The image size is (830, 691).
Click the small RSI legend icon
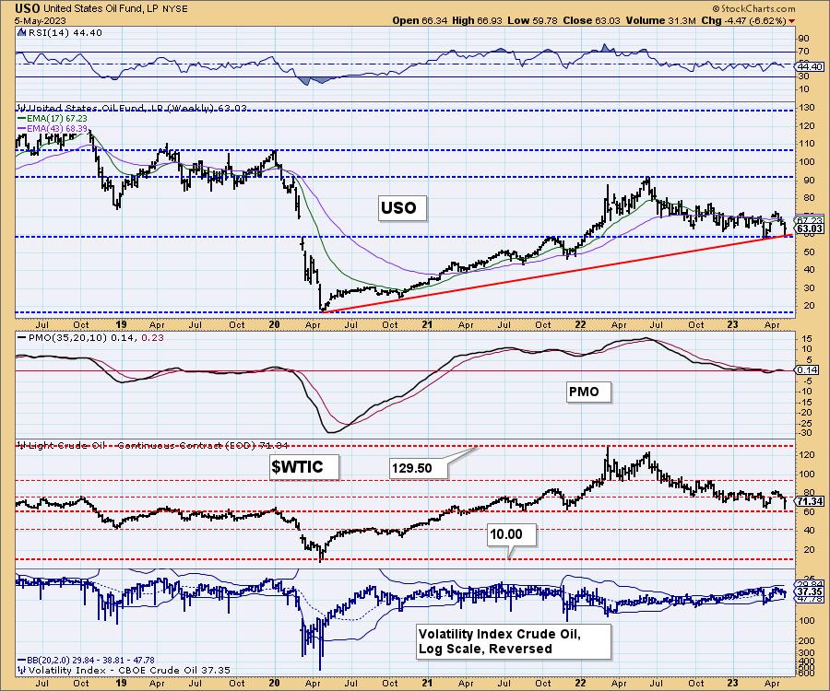tap(22, 32)
